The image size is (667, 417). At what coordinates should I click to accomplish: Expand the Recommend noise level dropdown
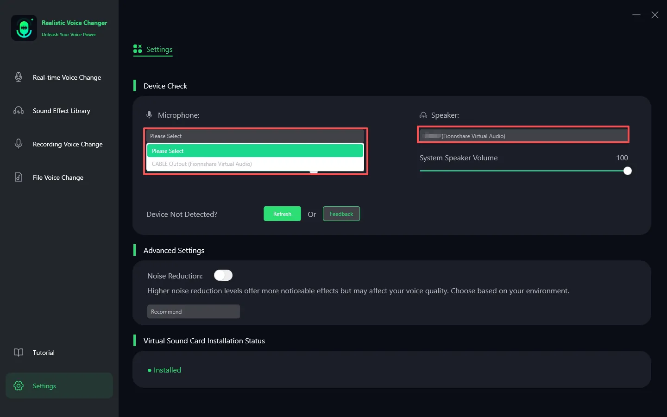[x=193, y=312]
